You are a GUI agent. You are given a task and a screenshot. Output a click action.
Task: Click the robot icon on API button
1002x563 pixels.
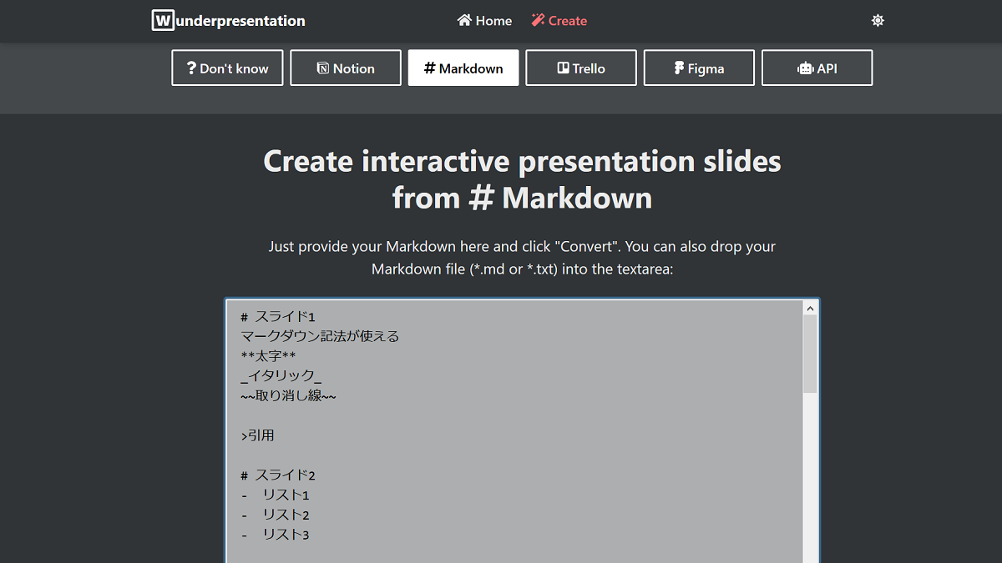[805, 68]
